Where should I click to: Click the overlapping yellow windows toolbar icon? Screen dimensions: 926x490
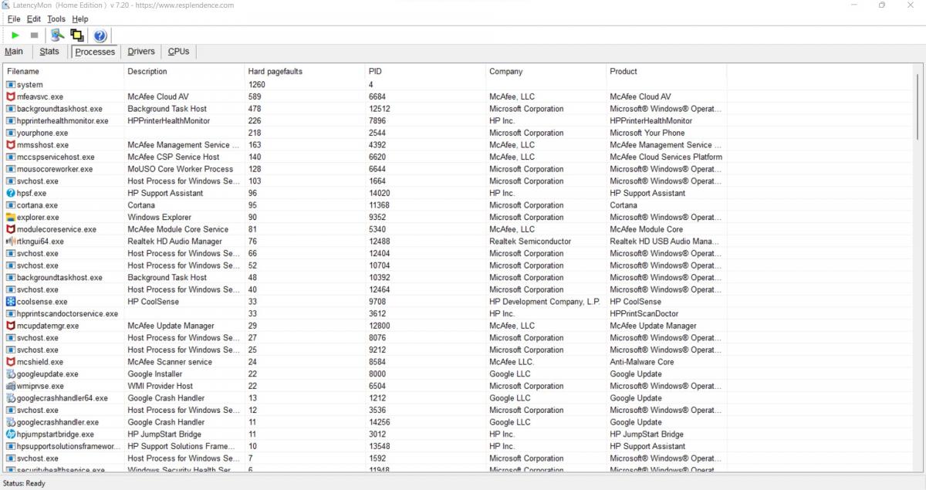pos(76,35)
